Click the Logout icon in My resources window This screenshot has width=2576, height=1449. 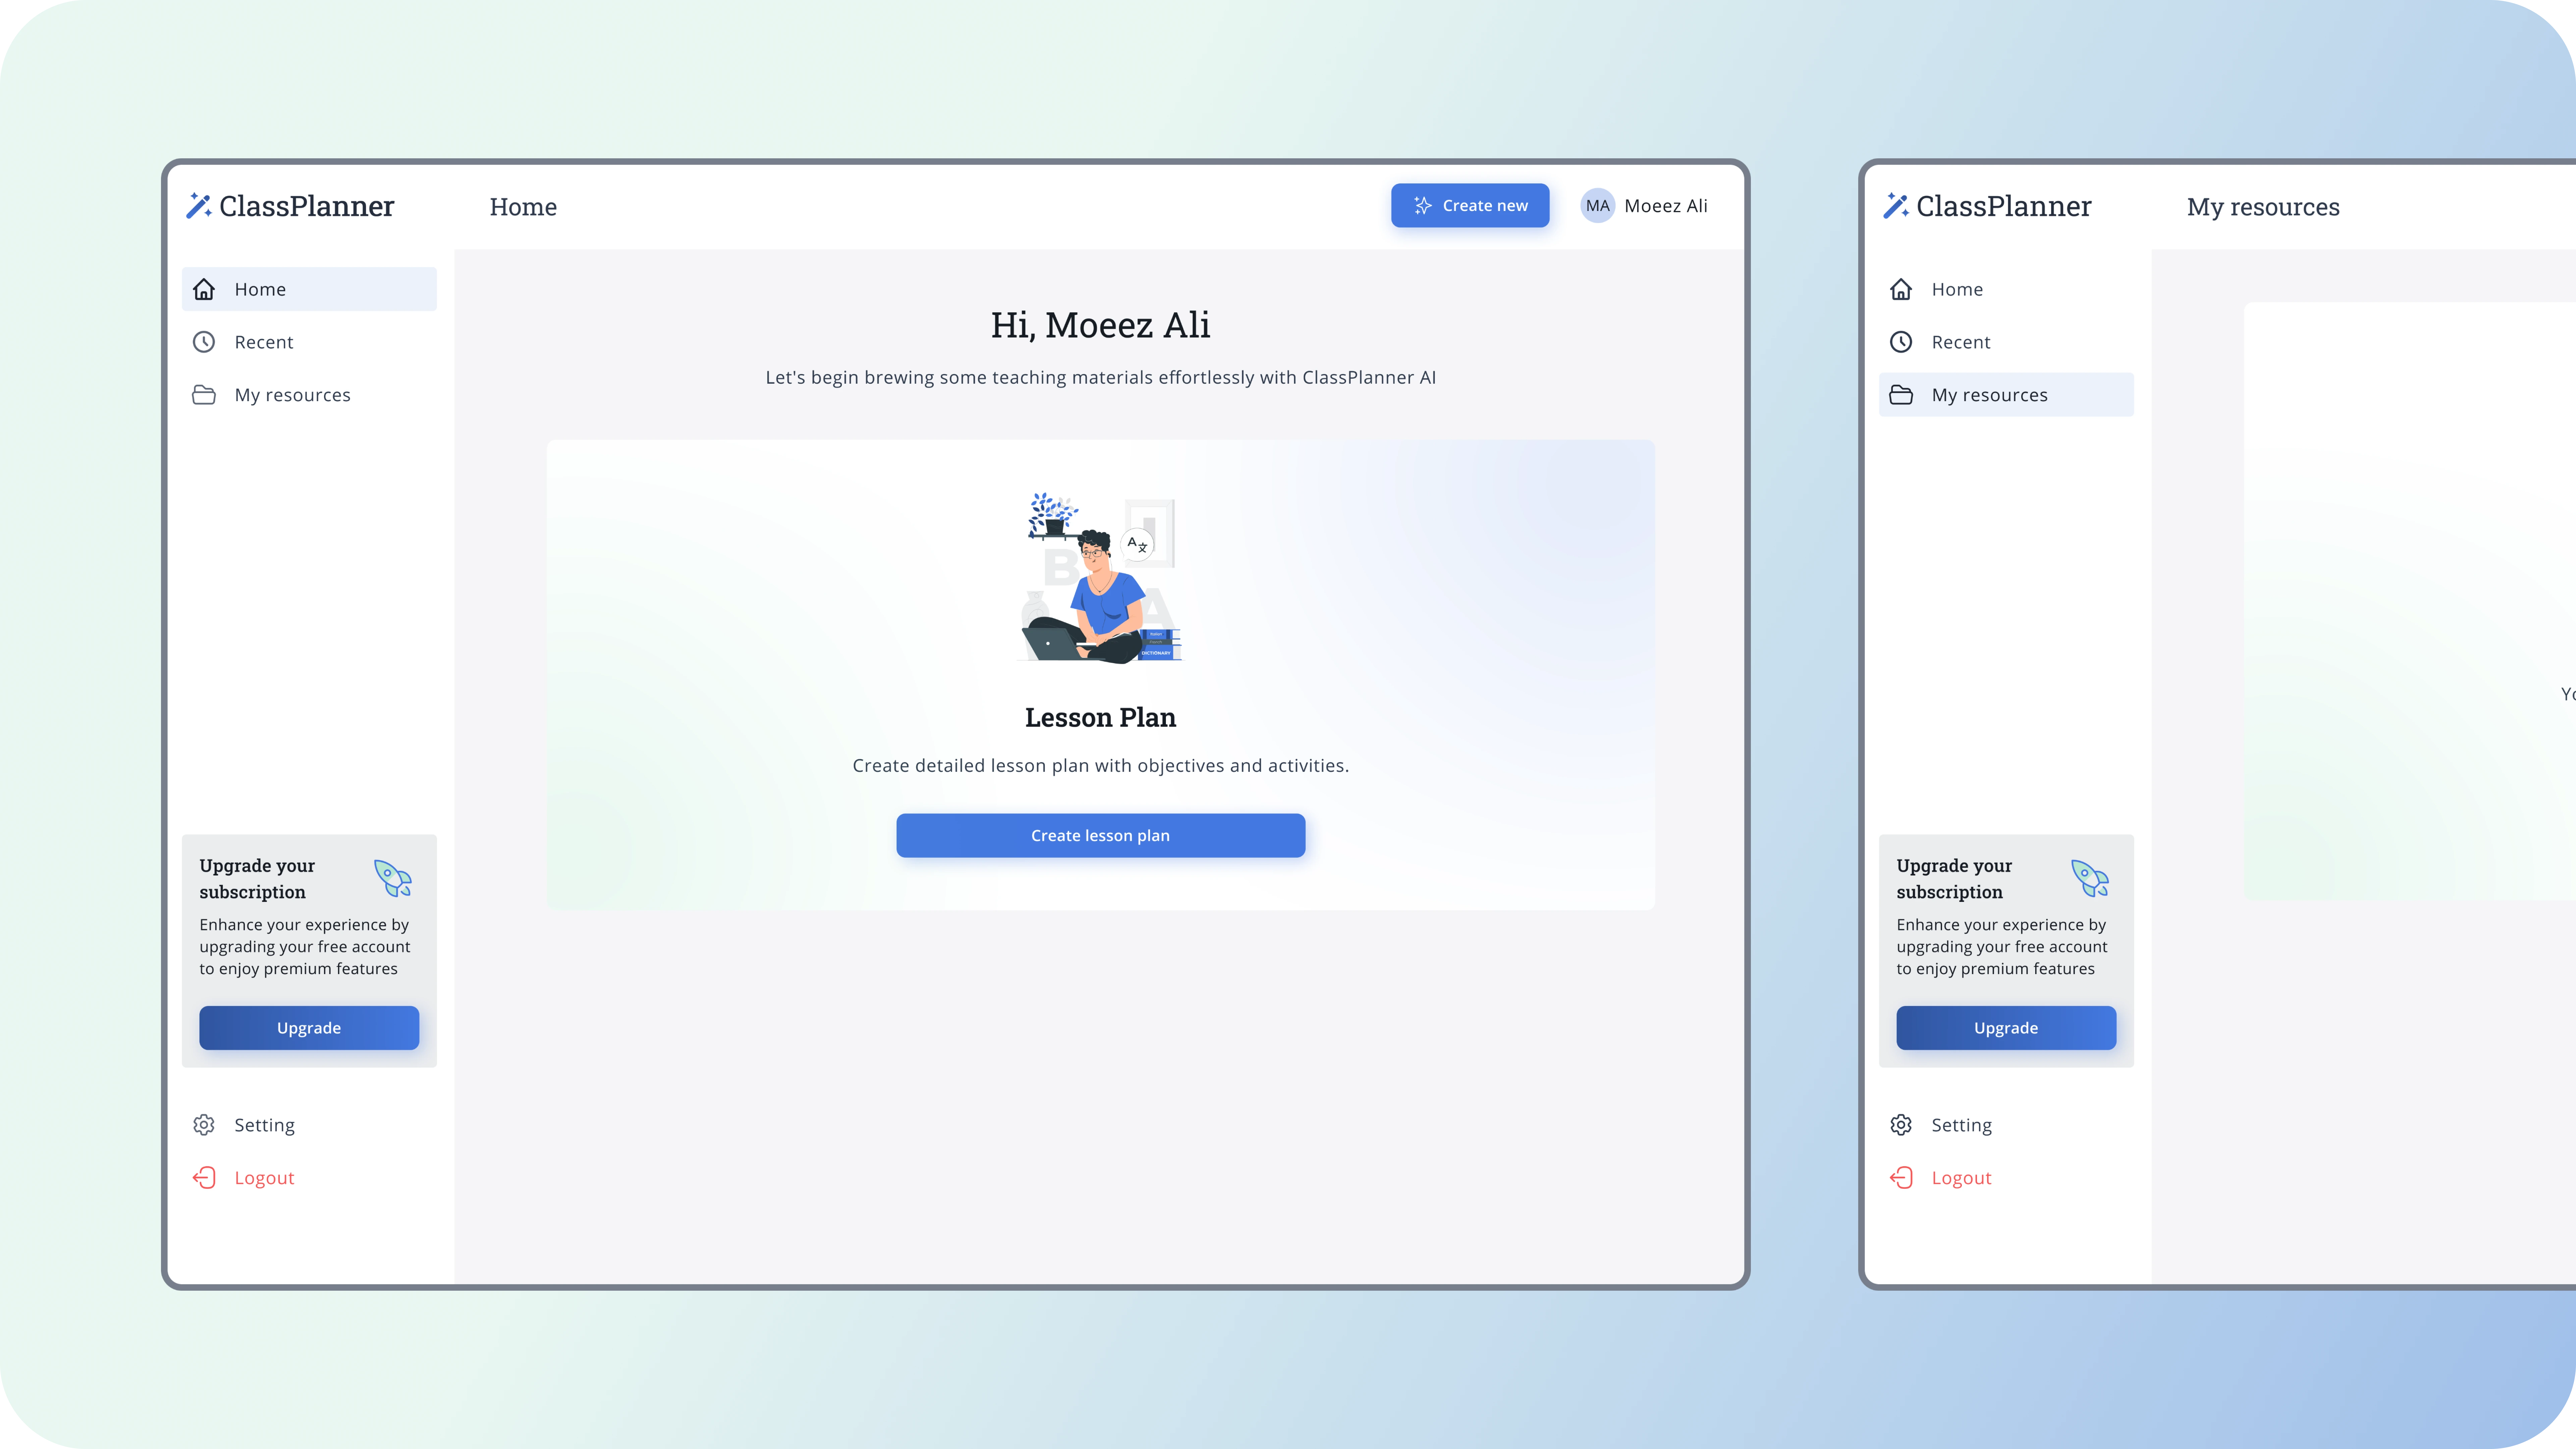pyautogui.click(x=1901, y=1178)
